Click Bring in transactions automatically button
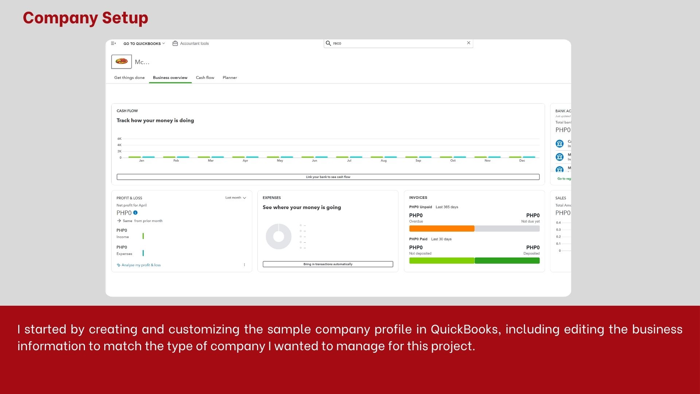The width and height of the screenshot is (700, 394). pyautogui.click(x=328, y=264)
